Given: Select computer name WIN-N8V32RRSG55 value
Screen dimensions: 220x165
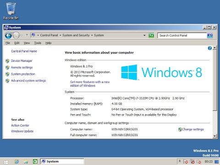Looking at the screenshot, I should [125, 129].
